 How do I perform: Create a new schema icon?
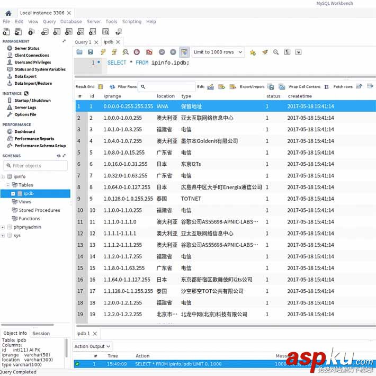point(45,32)
